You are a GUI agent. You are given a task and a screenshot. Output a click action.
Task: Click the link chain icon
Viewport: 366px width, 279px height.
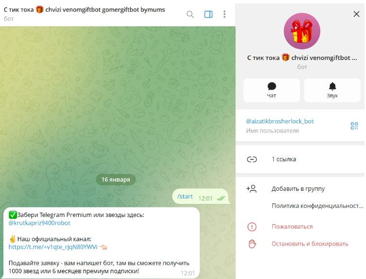[x=252, y=159]
